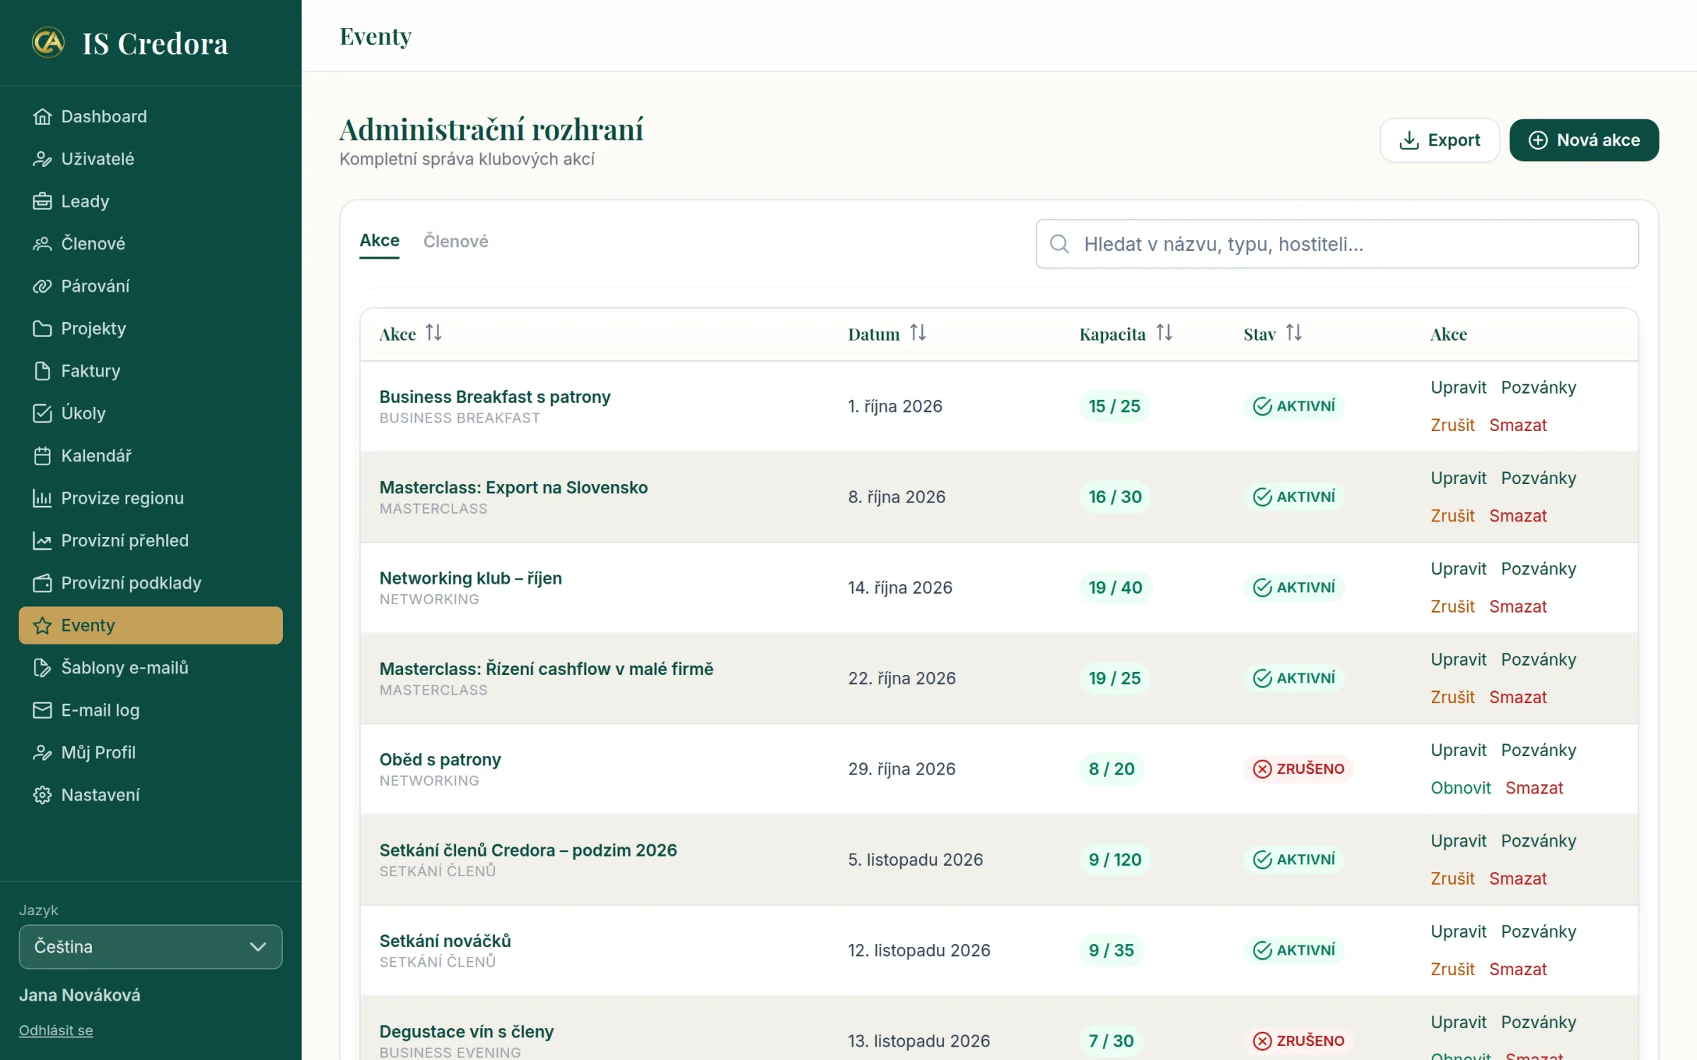
Task: Sort table by Stav column arrows
Action: [1294, 332]
